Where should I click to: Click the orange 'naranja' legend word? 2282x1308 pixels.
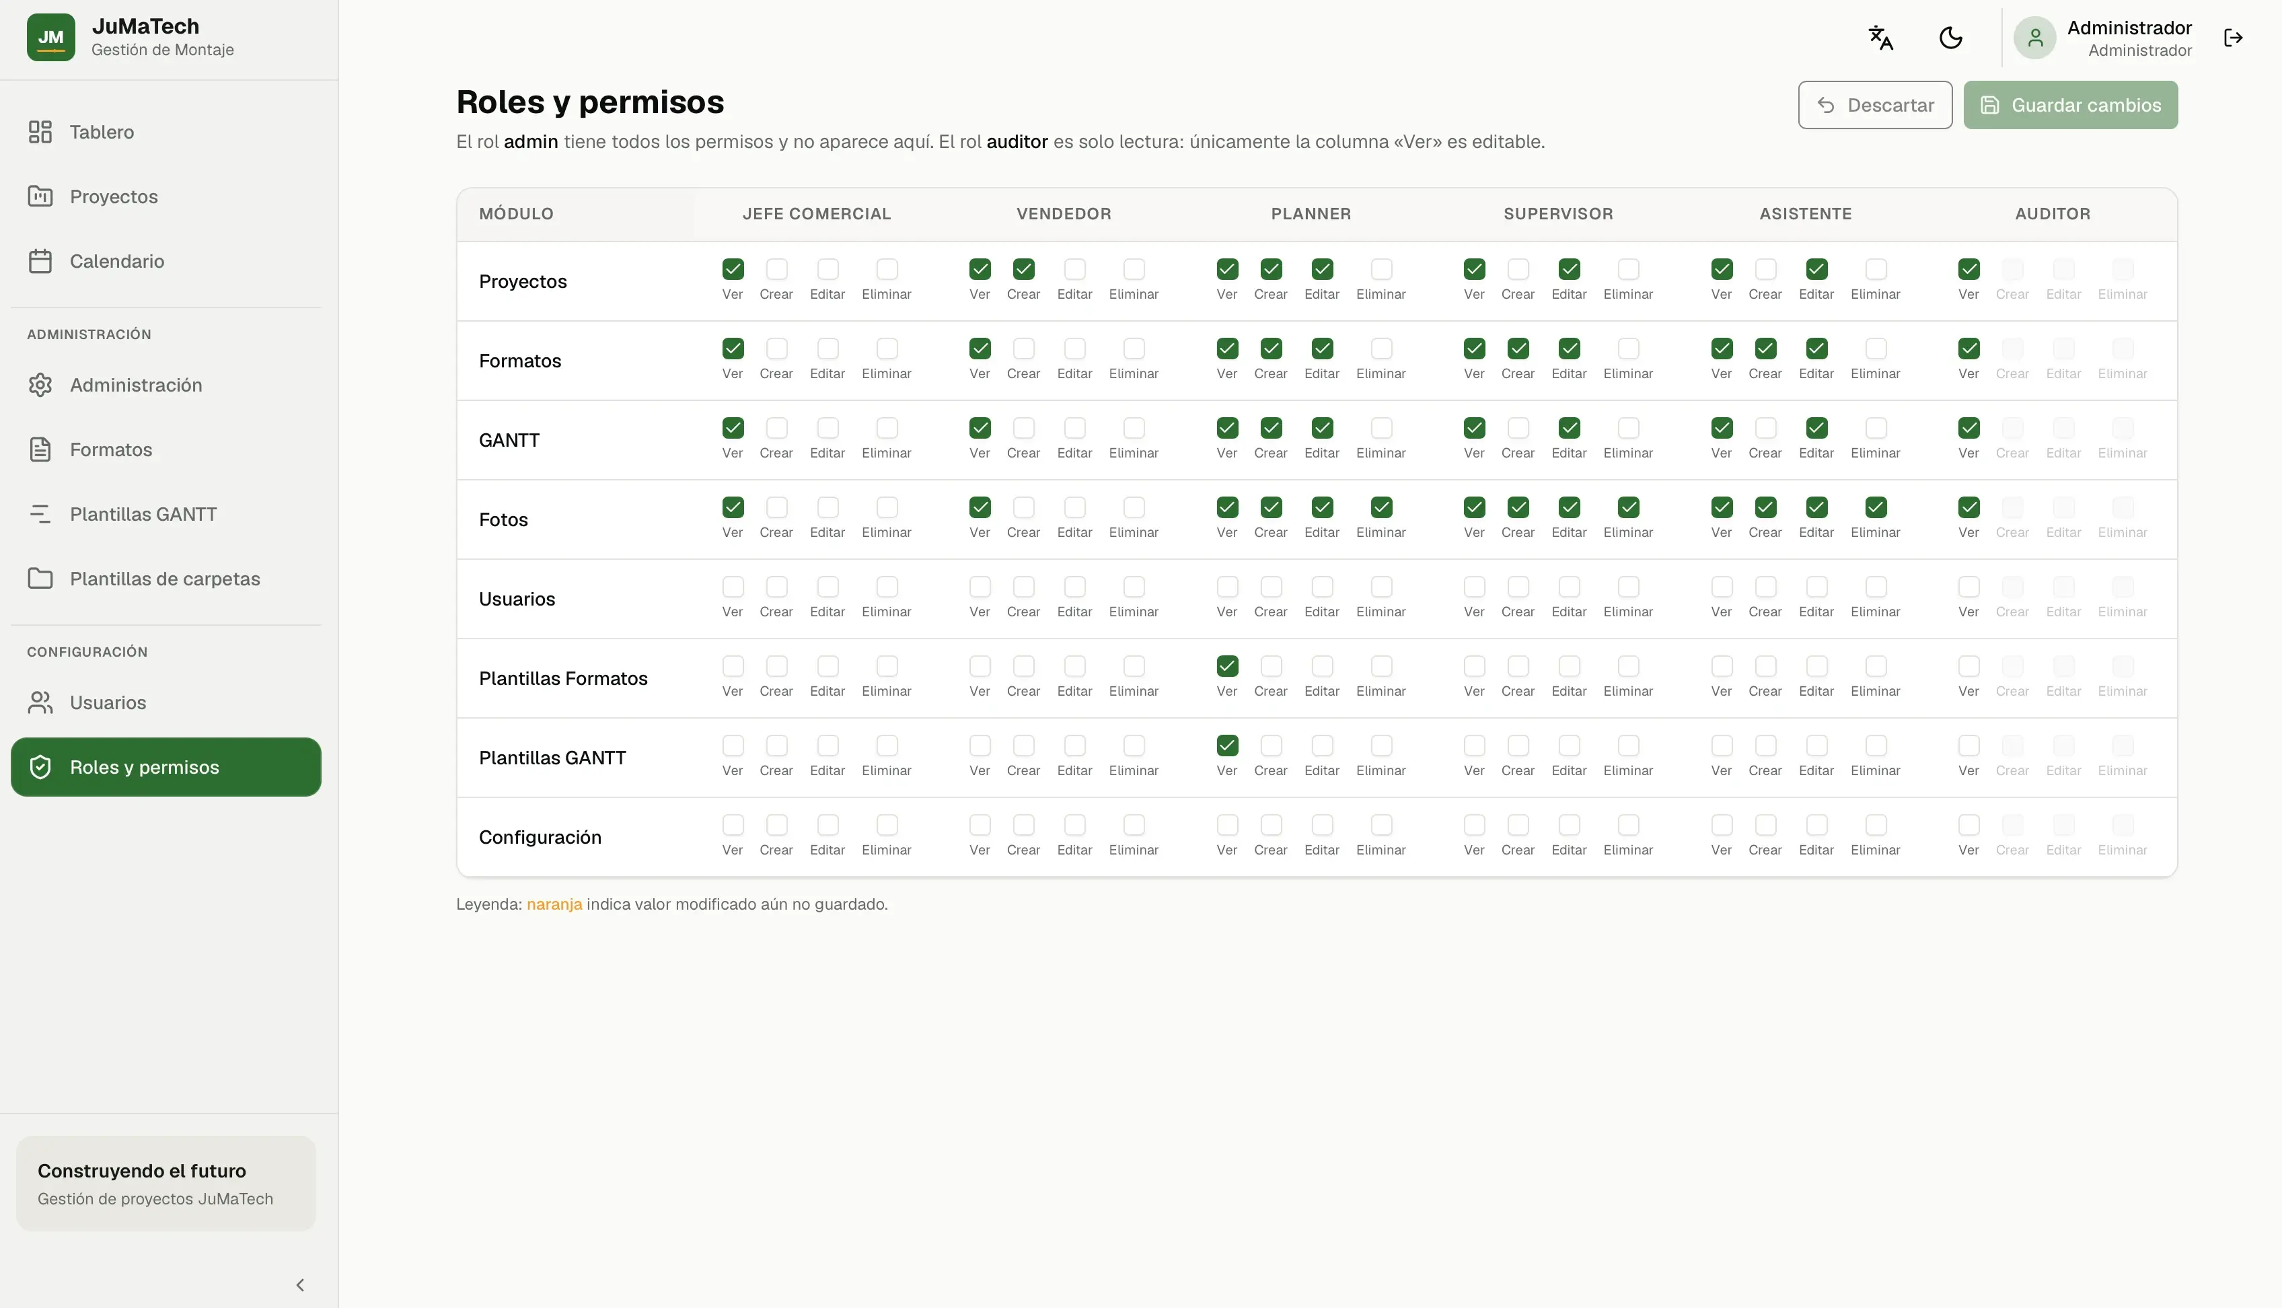click(x=554, y=904)
